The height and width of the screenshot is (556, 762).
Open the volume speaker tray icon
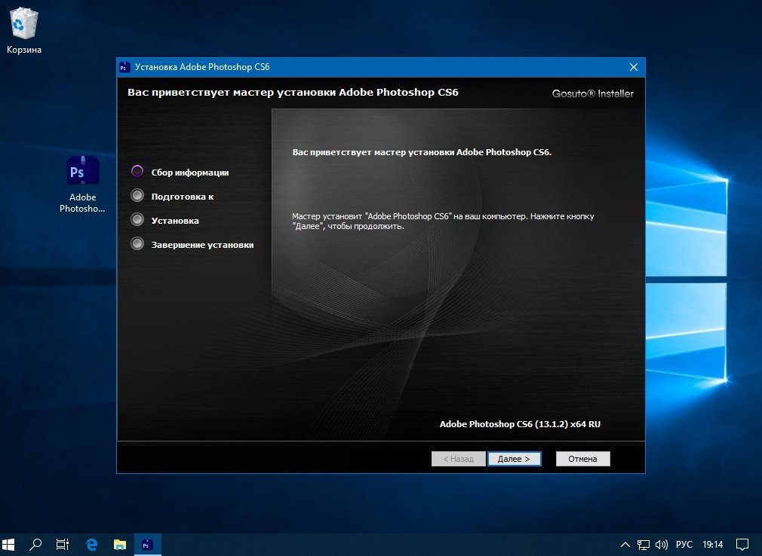[x=661, y=545]
